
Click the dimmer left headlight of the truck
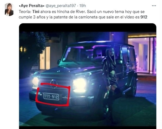(x=35, y=82)
